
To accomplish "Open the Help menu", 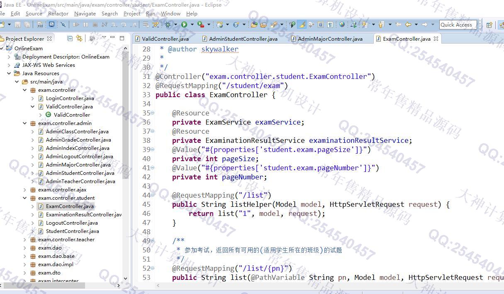I will point(192,13).
